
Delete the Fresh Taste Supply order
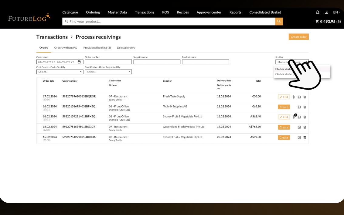pyautogui.click(x=305, y=97)
